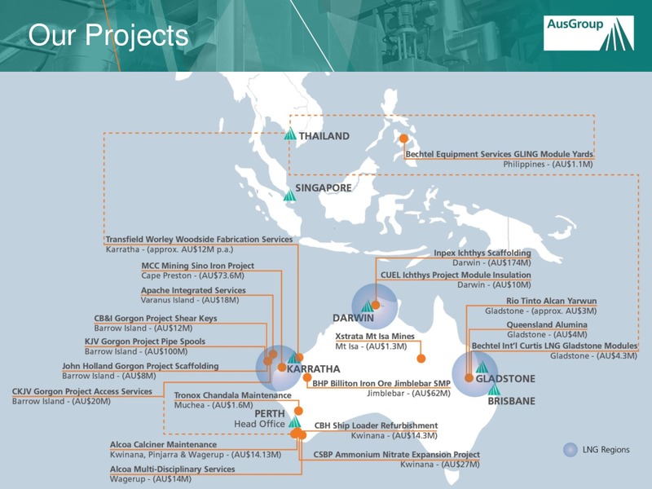Viewport: 652px width, 489px height.
Task: Click the orange dot in Gladstone circle
Action: (469, 378)
